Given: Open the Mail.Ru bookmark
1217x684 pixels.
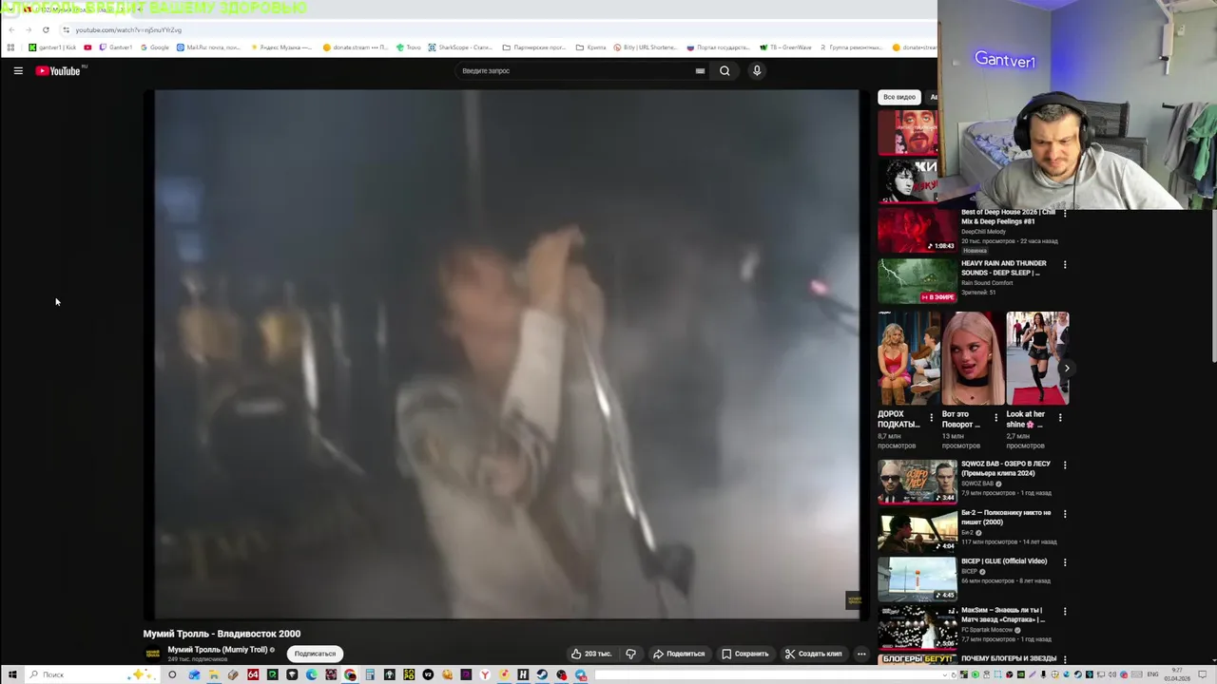Looking at the screenshot, I should [208, 47].
